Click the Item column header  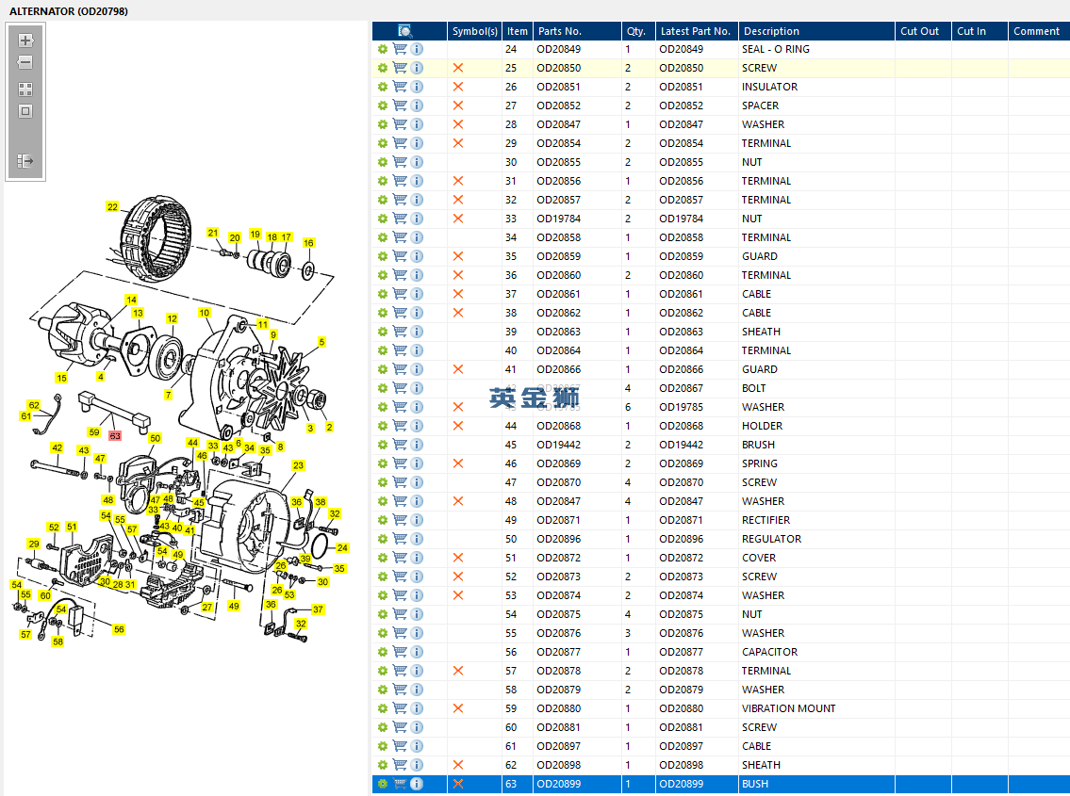coord(517,31)
